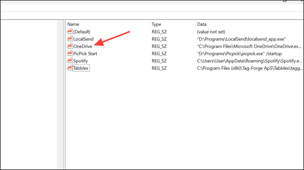Select the Spotify string value icon
The width and height of the screenshot is (304, 170).
[70, 60]
